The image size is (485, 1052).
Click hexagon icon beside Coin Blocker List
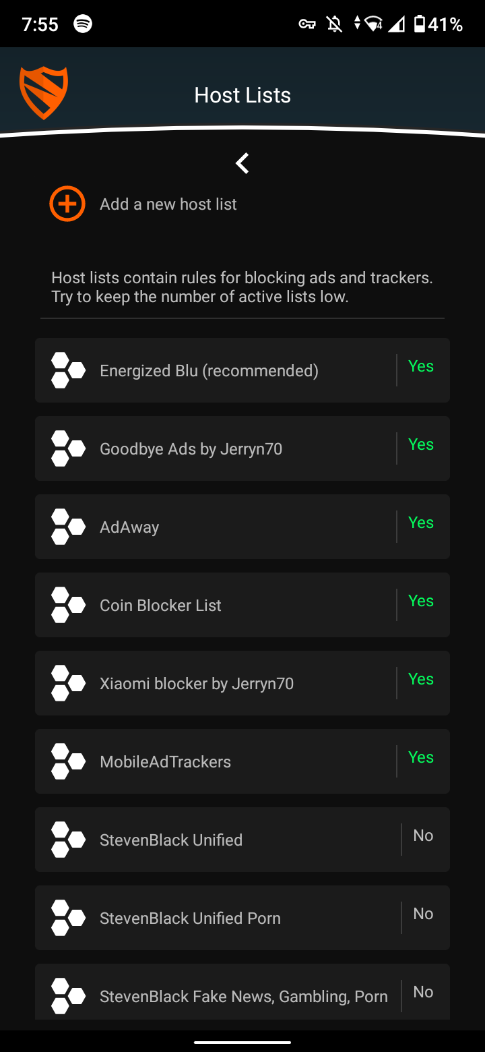point(68,605)
